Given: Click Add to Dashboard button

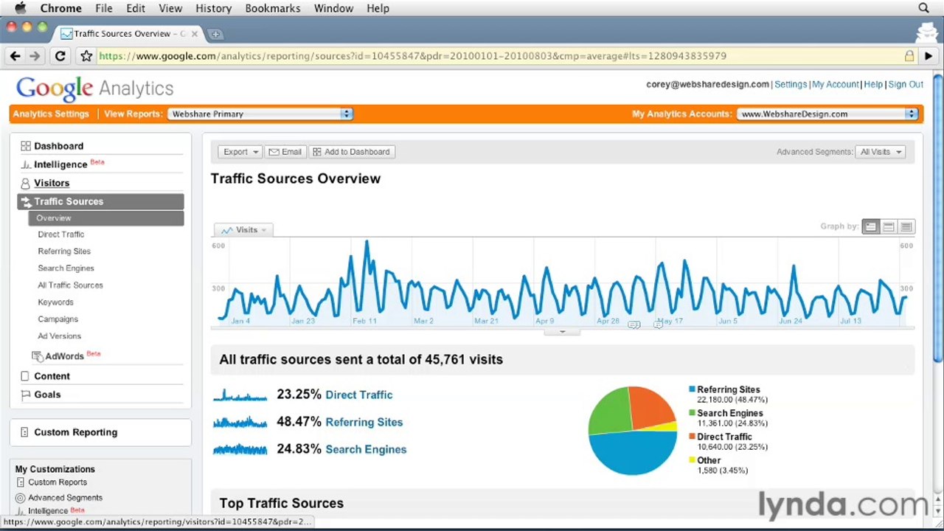Looking at the screenshot, I should [x=351, y=152].
